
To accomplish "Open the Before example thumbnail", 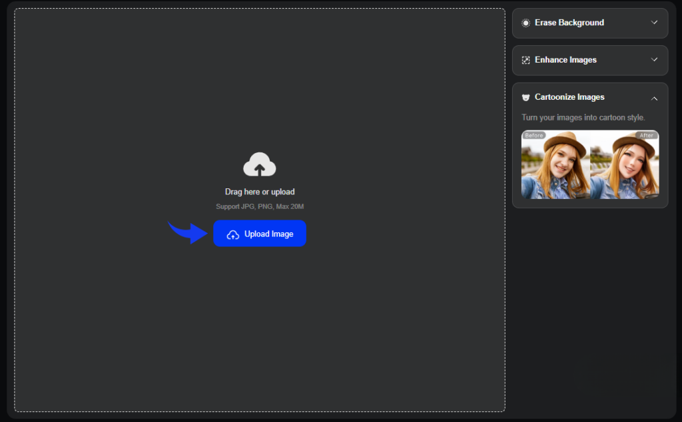I will coord(555,165).
